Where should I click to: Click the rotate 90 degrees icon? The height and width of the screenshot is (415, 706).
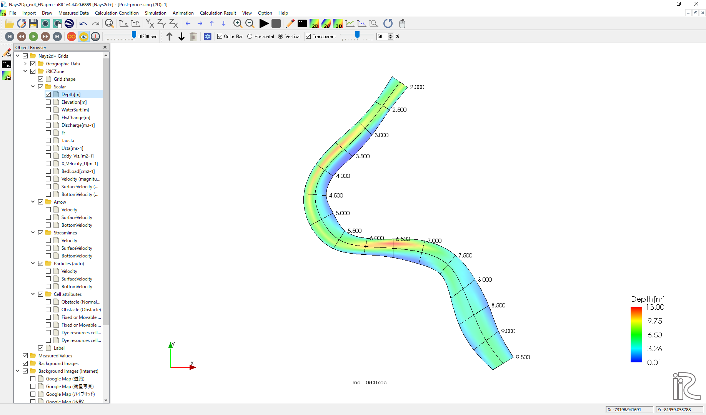(x=135, y=24)
